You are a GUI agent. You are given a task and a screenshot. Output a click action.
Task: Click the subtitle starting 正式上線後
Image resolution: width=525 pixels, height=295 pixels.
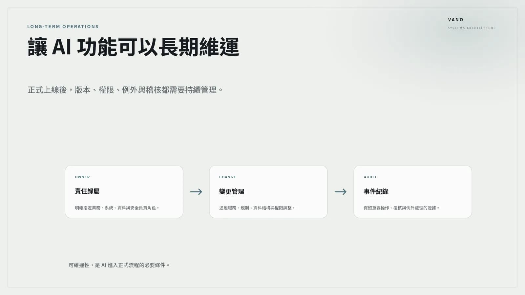125,90
